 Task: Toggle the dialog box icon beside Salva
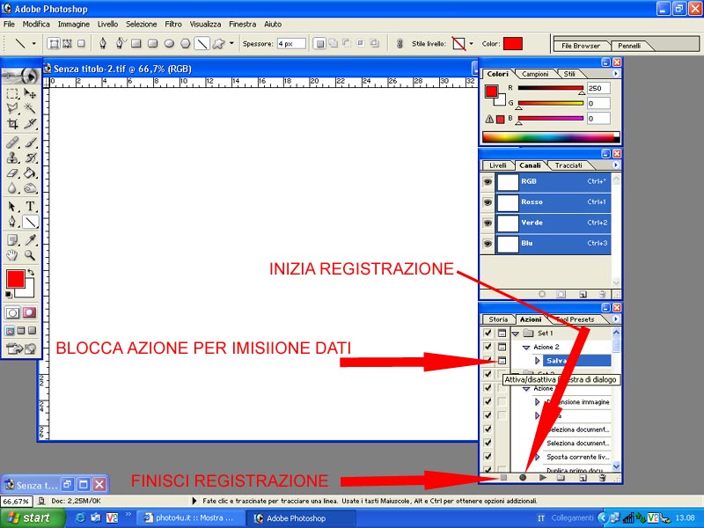(502, 360)
